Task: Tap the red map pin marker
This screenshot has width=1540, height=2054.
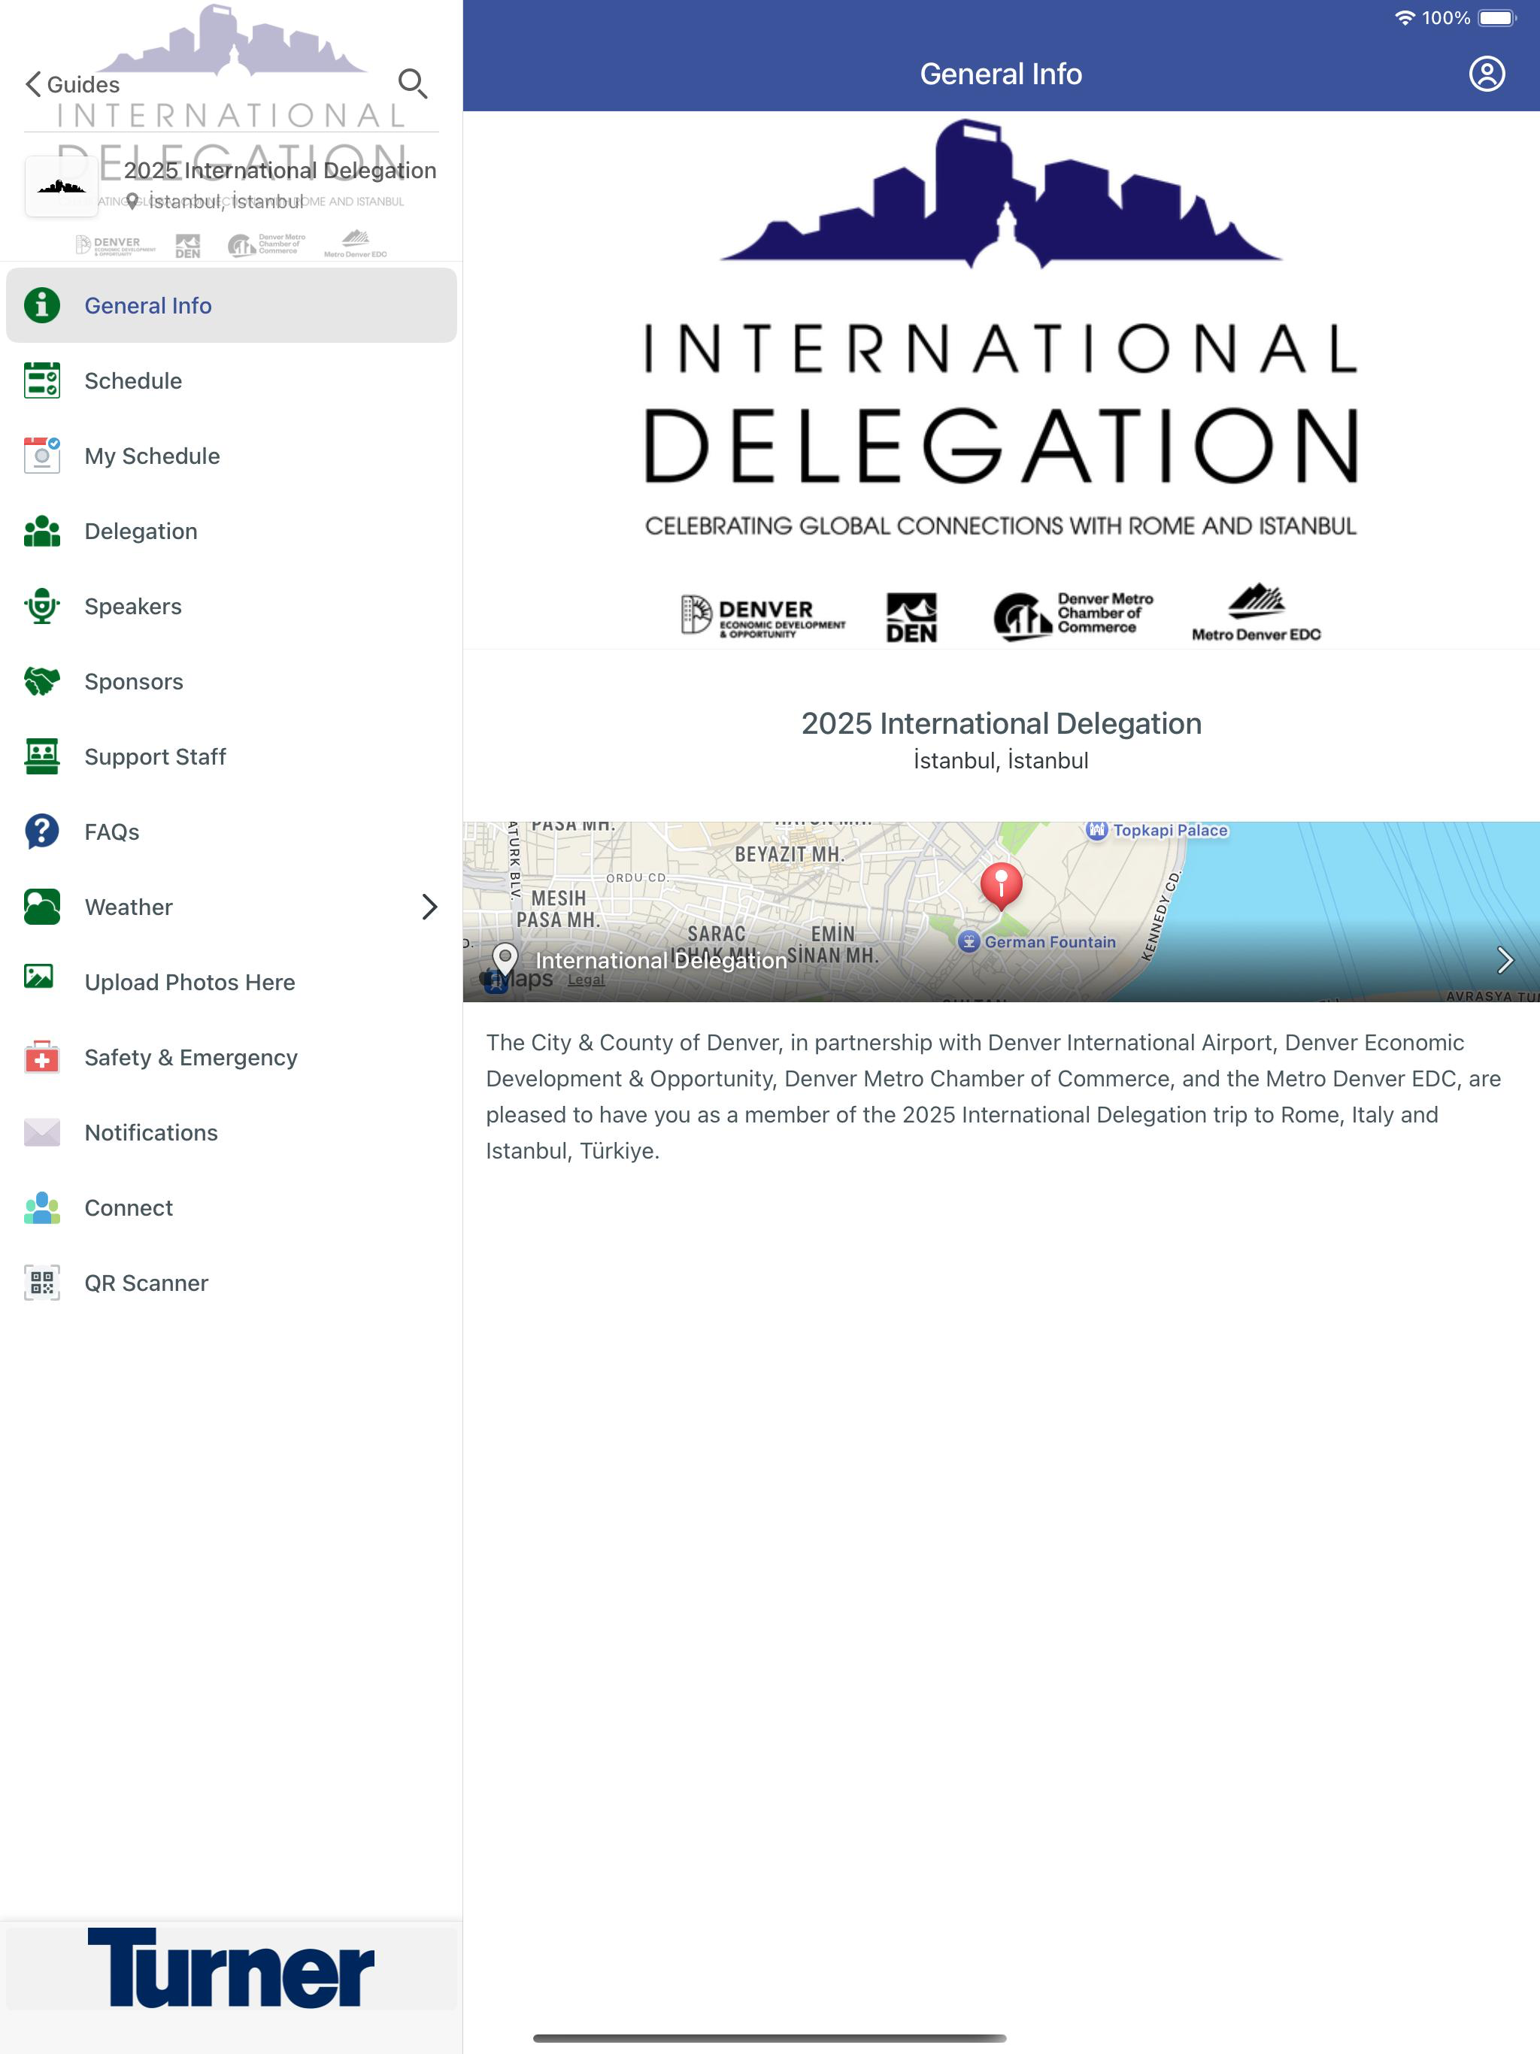Action: click(1002, 886)
